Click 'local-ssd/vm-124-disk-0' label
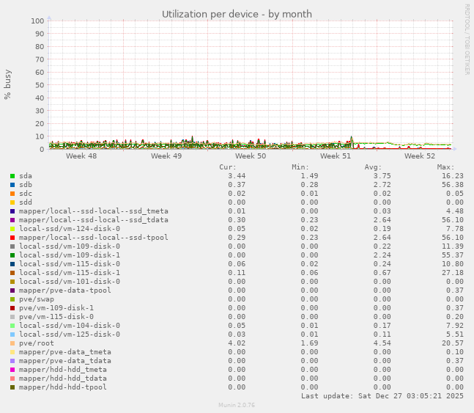 (x=70, y=229)
